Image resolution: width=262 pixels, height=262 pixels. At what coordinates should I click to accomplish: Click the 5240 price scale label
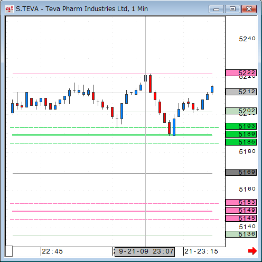247,39
